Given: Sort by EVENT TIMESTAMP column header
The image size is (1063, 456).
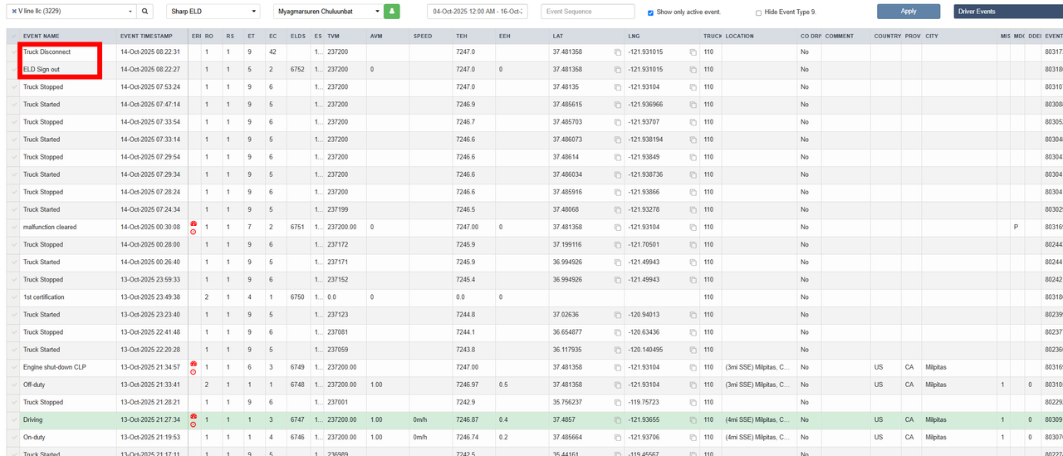Looking at the screenshot, I should (x=146, y=37).
